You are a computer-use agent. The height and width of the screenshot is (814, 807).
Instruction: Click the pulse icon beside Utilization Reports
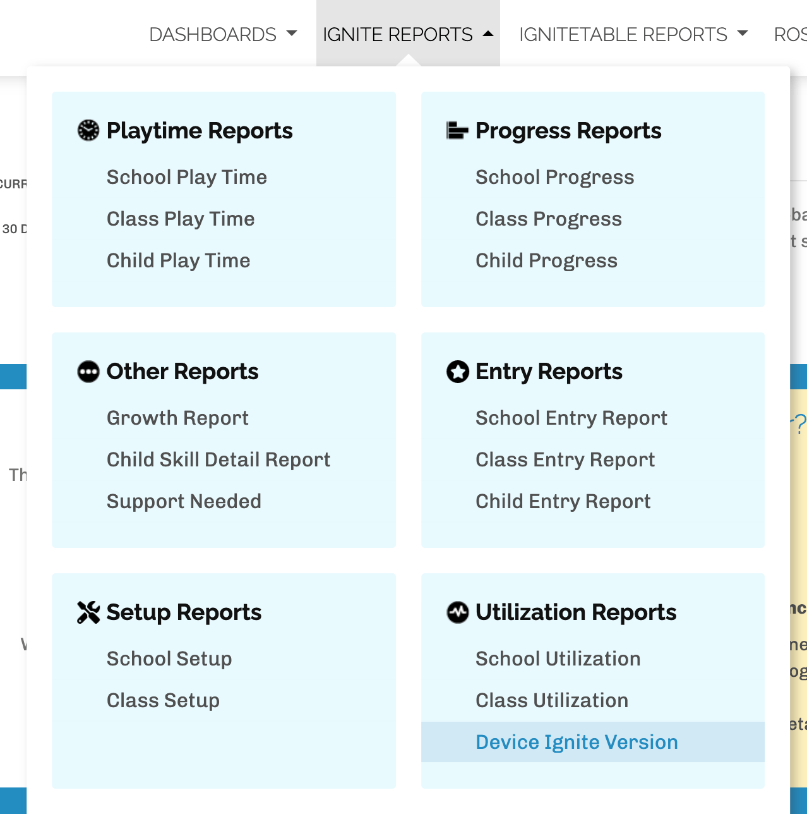[456, 612]
